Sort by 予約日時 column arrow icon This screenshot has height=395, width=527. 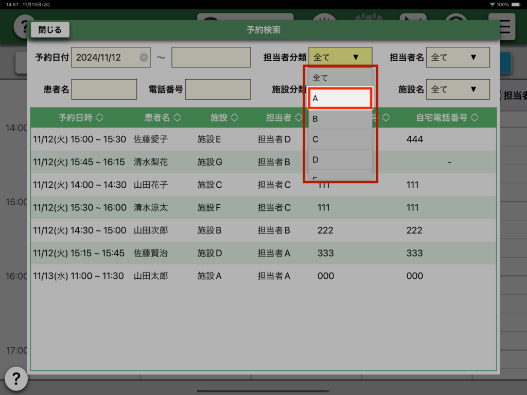(99, 118)
